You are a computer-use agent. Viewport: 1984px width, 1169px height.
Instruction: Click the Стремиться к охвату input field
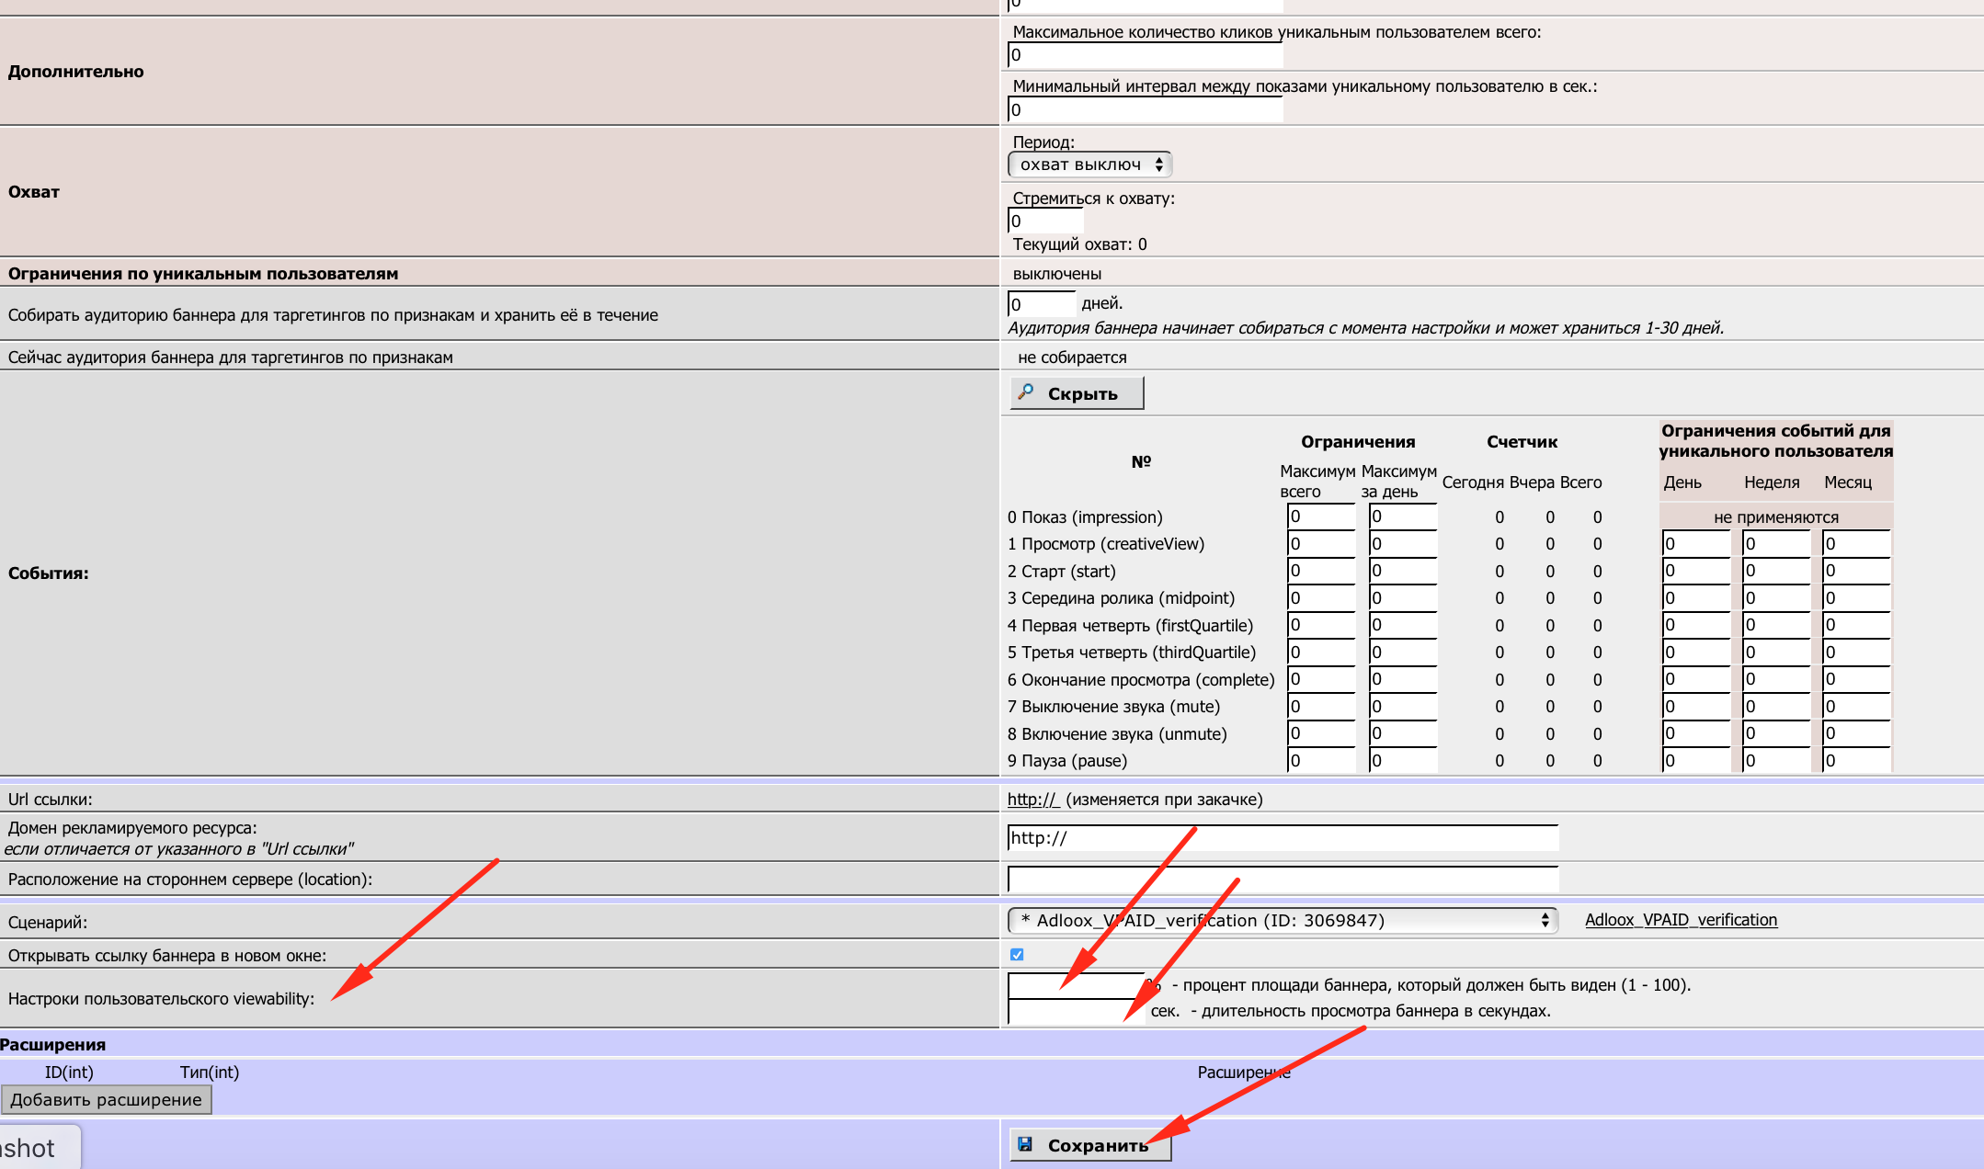pos(1046,221)
